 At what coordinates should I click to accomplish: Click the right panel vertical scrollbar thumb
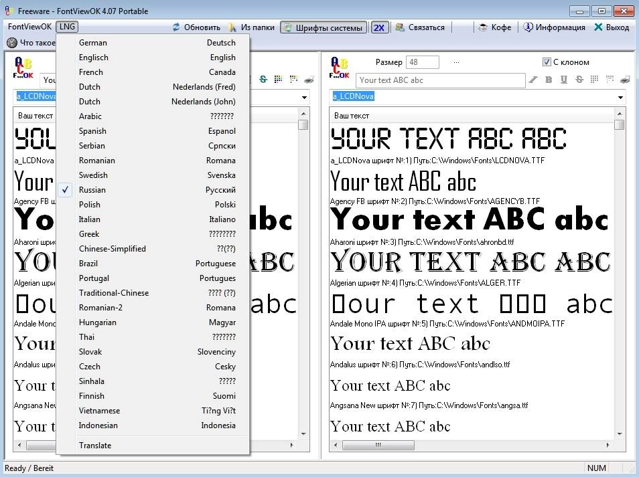click(619, 124)
